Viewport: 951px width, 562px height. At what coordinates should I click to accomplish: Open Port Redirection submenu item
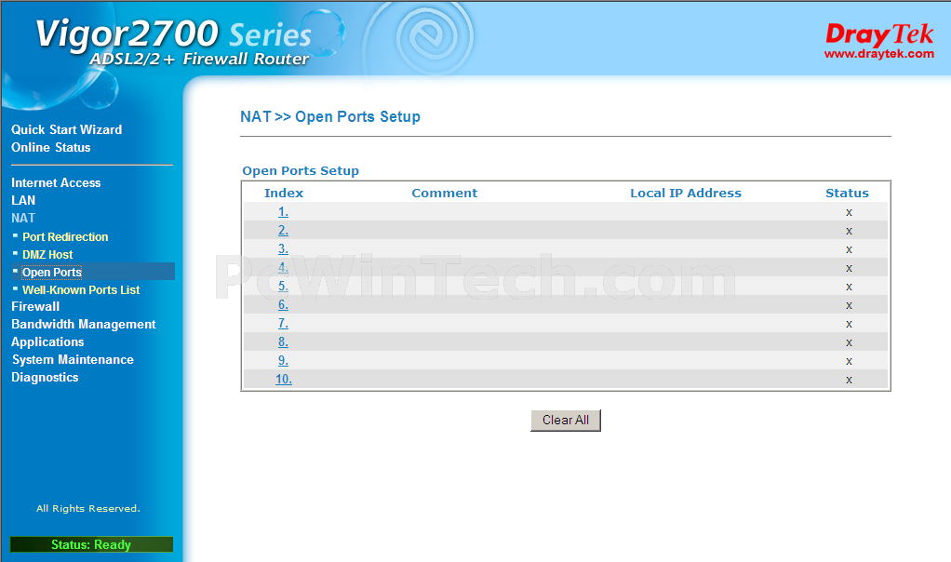pyautogui.click(x=65, y=237)
